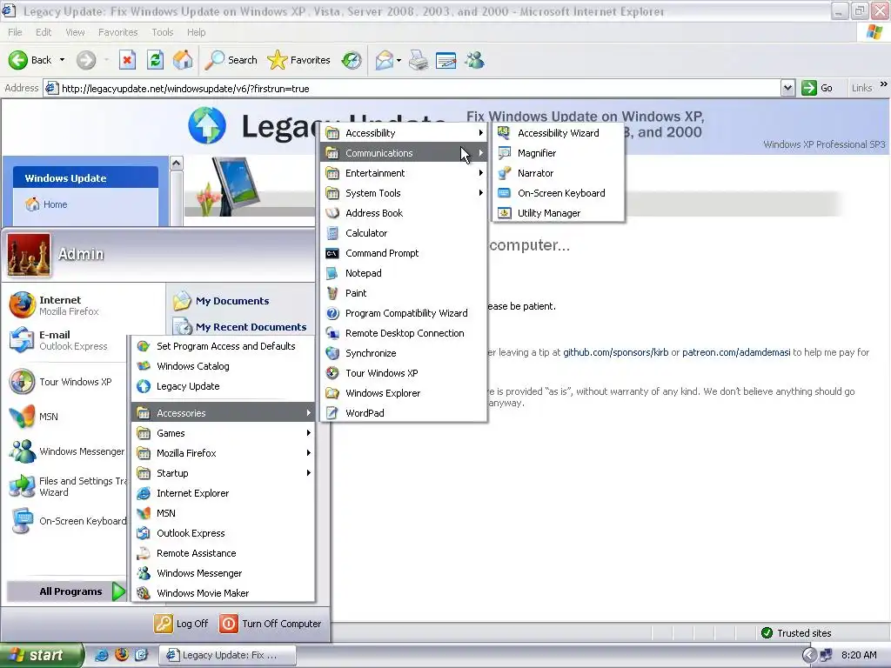Launch Notepad from the Accessories menu
The image size is (891, 668).
click(x=404, y=272)
